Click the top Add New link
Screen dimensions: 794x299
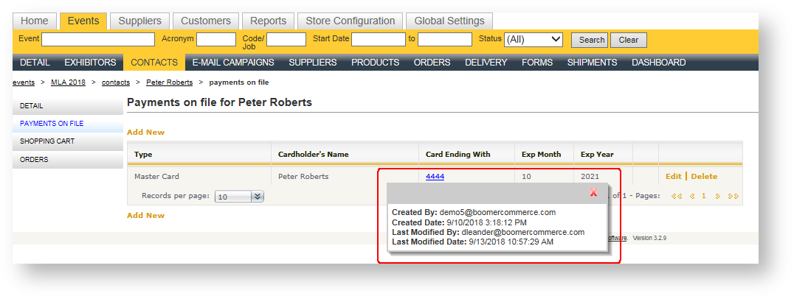pos(145,133)
